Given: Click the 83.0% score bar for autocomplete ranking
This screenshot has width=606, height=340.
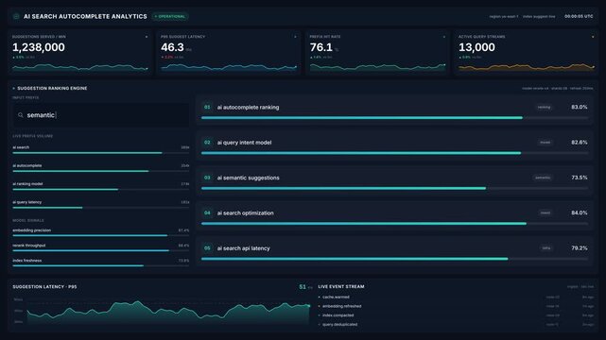Looking at the screenshot, I should pos(394,118).
